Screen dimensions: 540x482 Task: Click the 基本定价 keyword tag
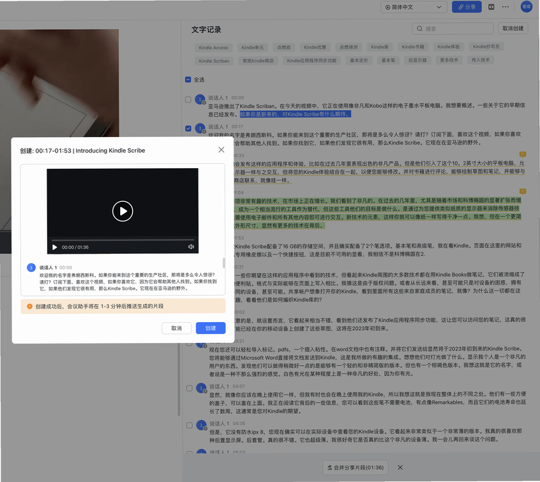(x=359, y=60)
